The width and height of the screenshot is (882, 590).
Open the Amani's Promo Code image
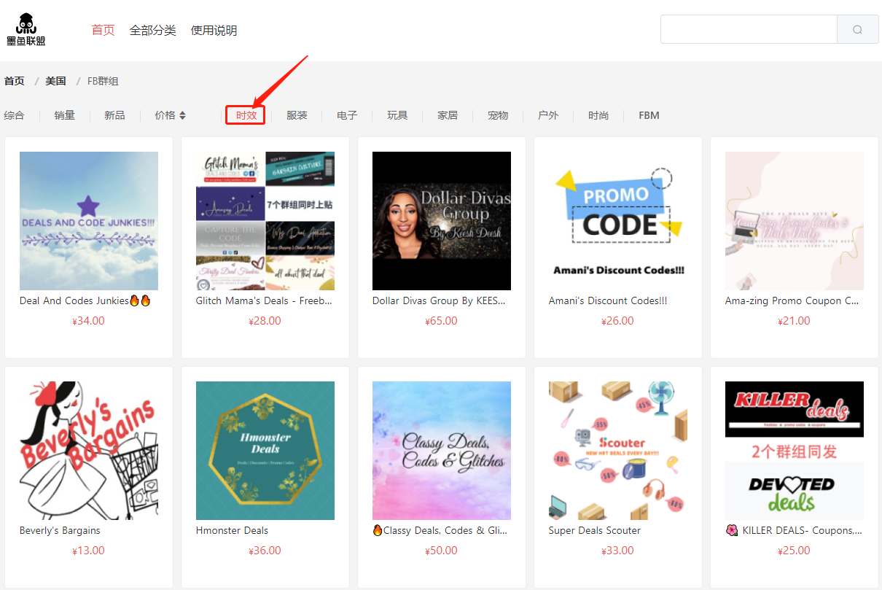[x=618, y=221]
